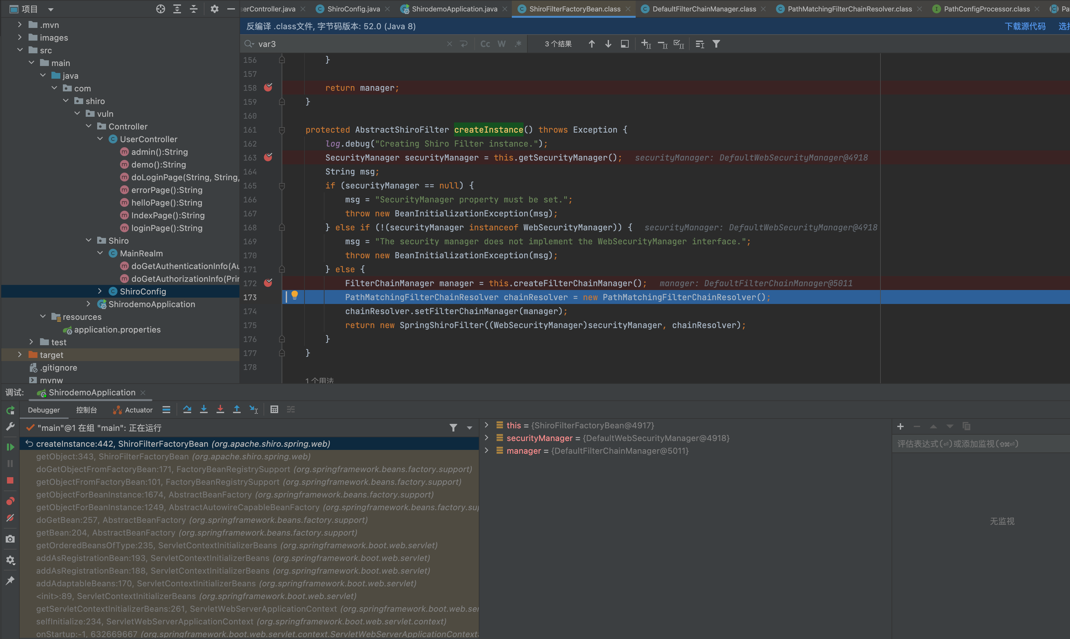Viewport: 1070px width, 639px height.
Task: Toggle breakpoint on line 163
Action: (x=268, y=157)
